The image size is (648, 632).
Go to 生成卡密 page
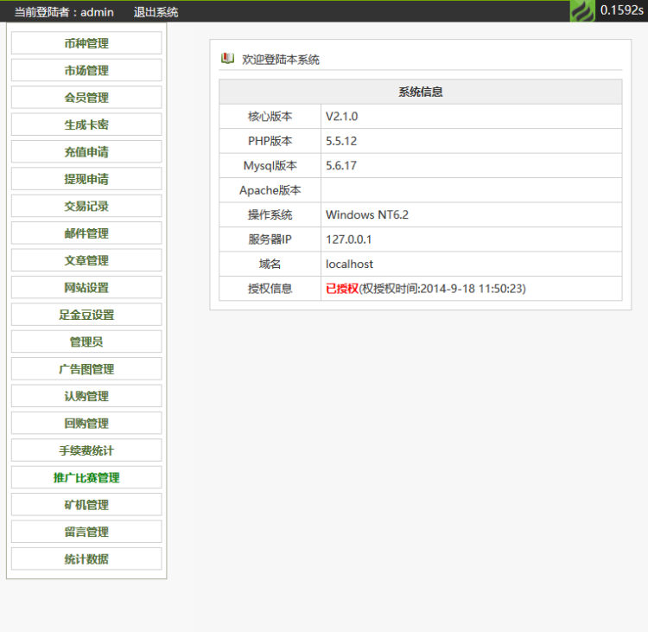(x=86, y=124)
